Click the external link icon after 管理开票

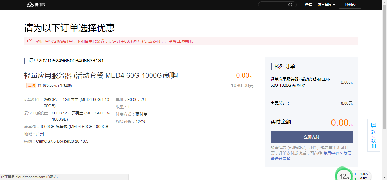coord(289,159)
